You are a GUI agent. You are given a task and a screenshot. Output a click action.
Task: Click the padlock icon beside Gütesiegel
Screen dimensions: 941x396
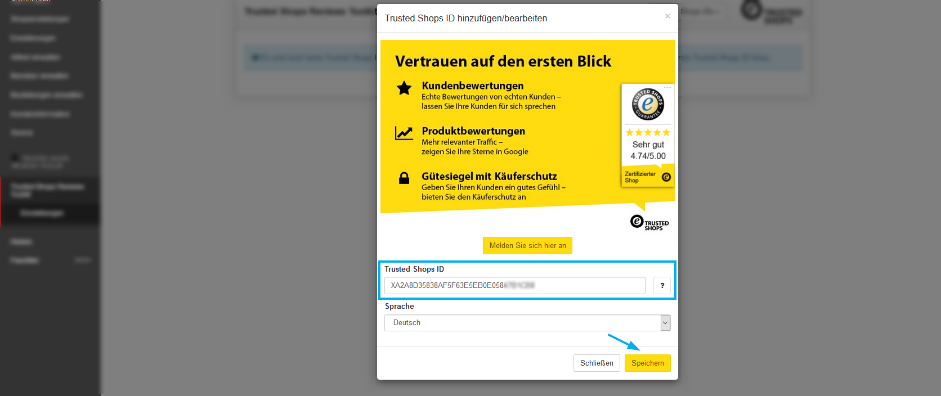pos(404,178)
